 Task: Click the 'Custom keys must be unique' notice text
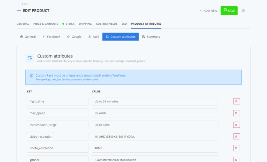tap(81, 76)
